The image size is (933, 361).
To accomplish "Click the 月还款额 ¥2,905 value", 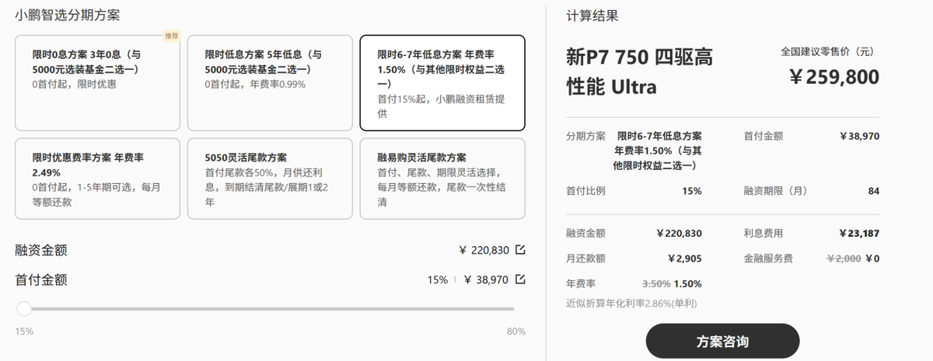I will coord(684,259).
